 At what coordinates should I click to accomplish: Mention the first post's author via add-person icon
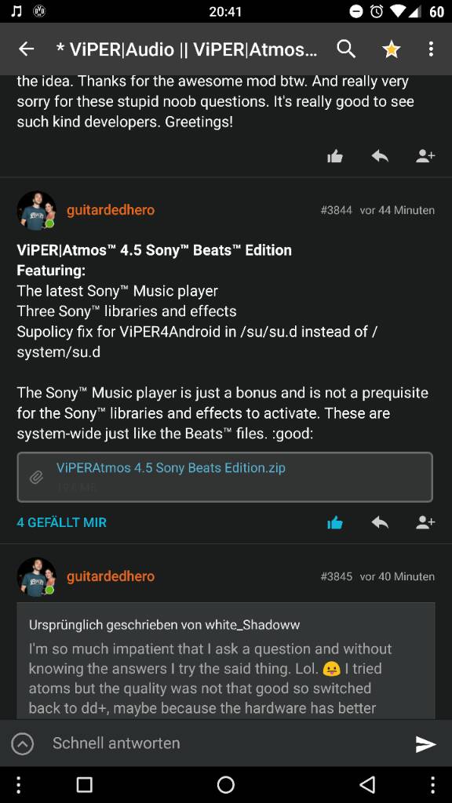[425, 156]
